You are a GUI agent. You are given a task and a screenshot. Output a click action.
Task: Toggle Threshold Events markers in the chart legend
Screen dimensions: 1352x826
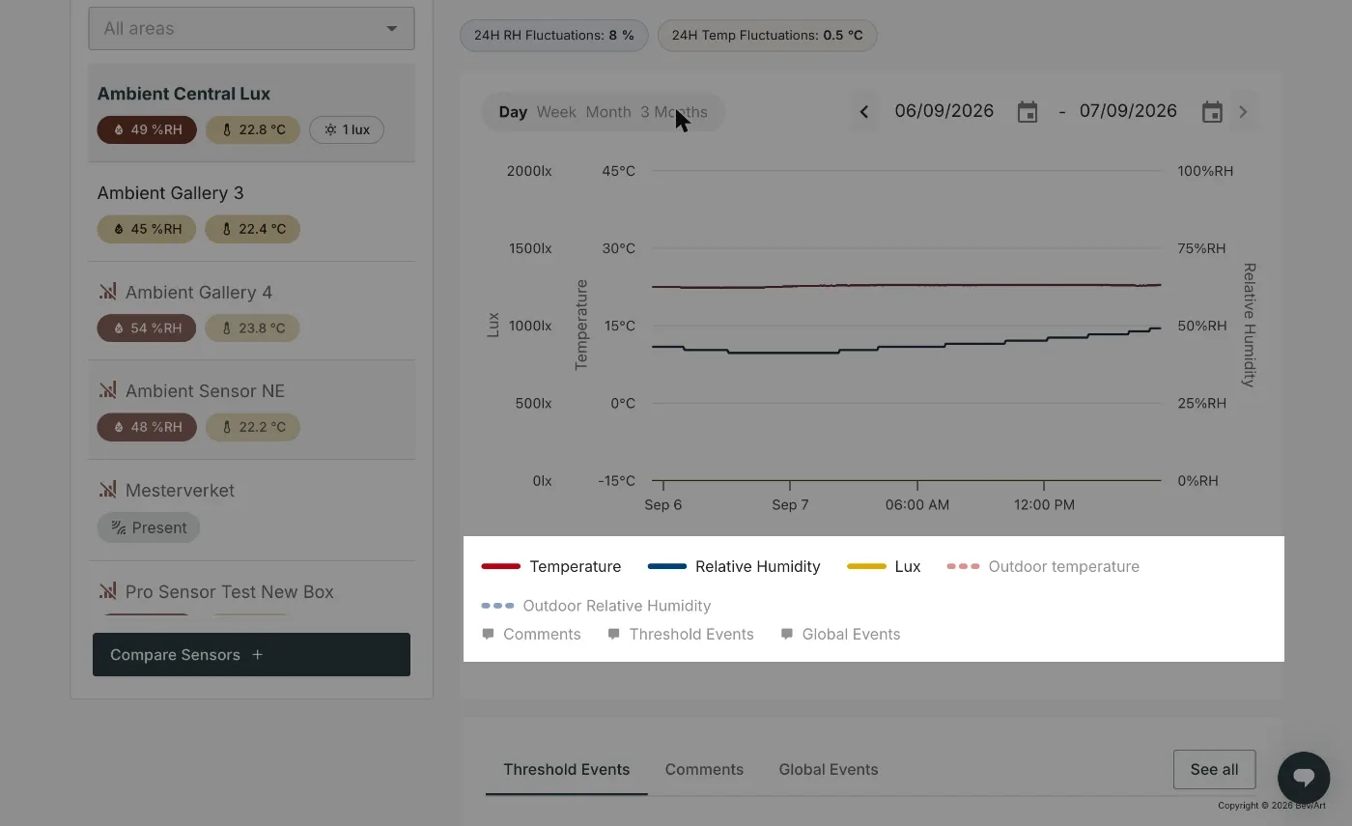tap(681, 634)
